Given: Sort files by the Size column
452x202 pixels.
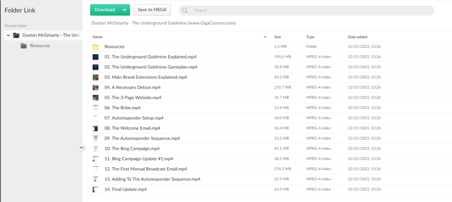Looking at the screenshot, I should [x=278, y=37].
